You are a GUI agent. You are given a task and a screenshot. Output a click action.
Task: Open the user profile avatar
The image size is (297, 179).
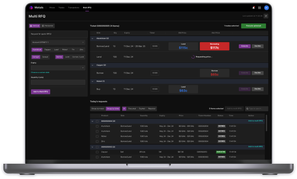266,8
